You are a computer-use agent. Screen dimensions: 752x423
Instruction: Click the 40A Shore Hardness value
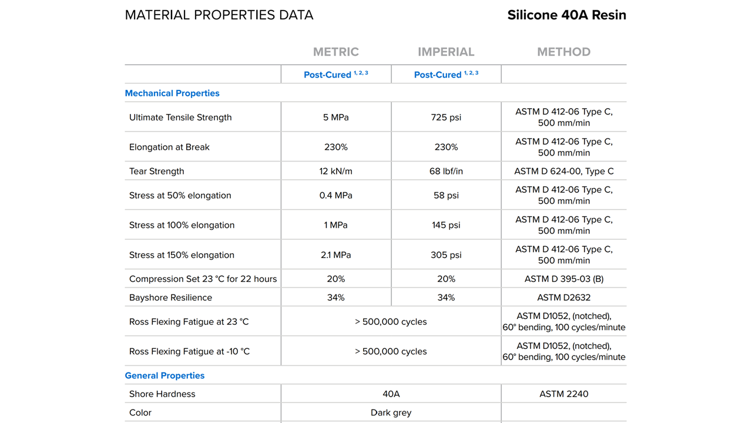point(391,394)
